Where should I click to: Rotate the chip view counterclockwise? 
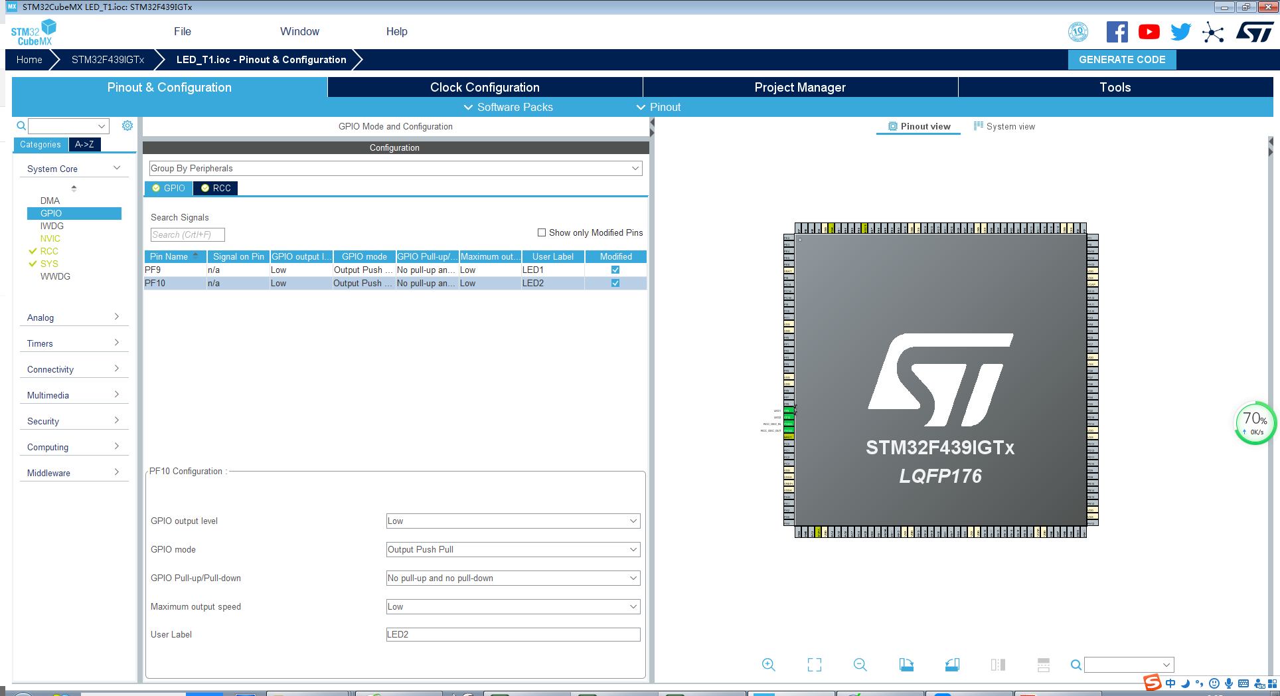952,664
